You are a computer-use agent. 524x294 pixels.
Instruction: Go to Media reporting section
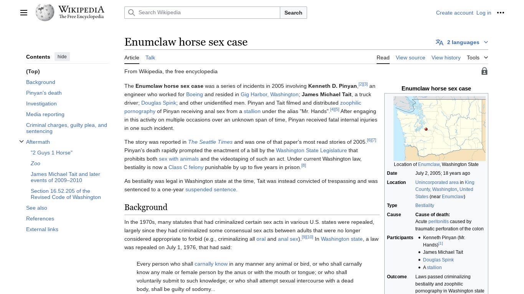pos(45,114)
